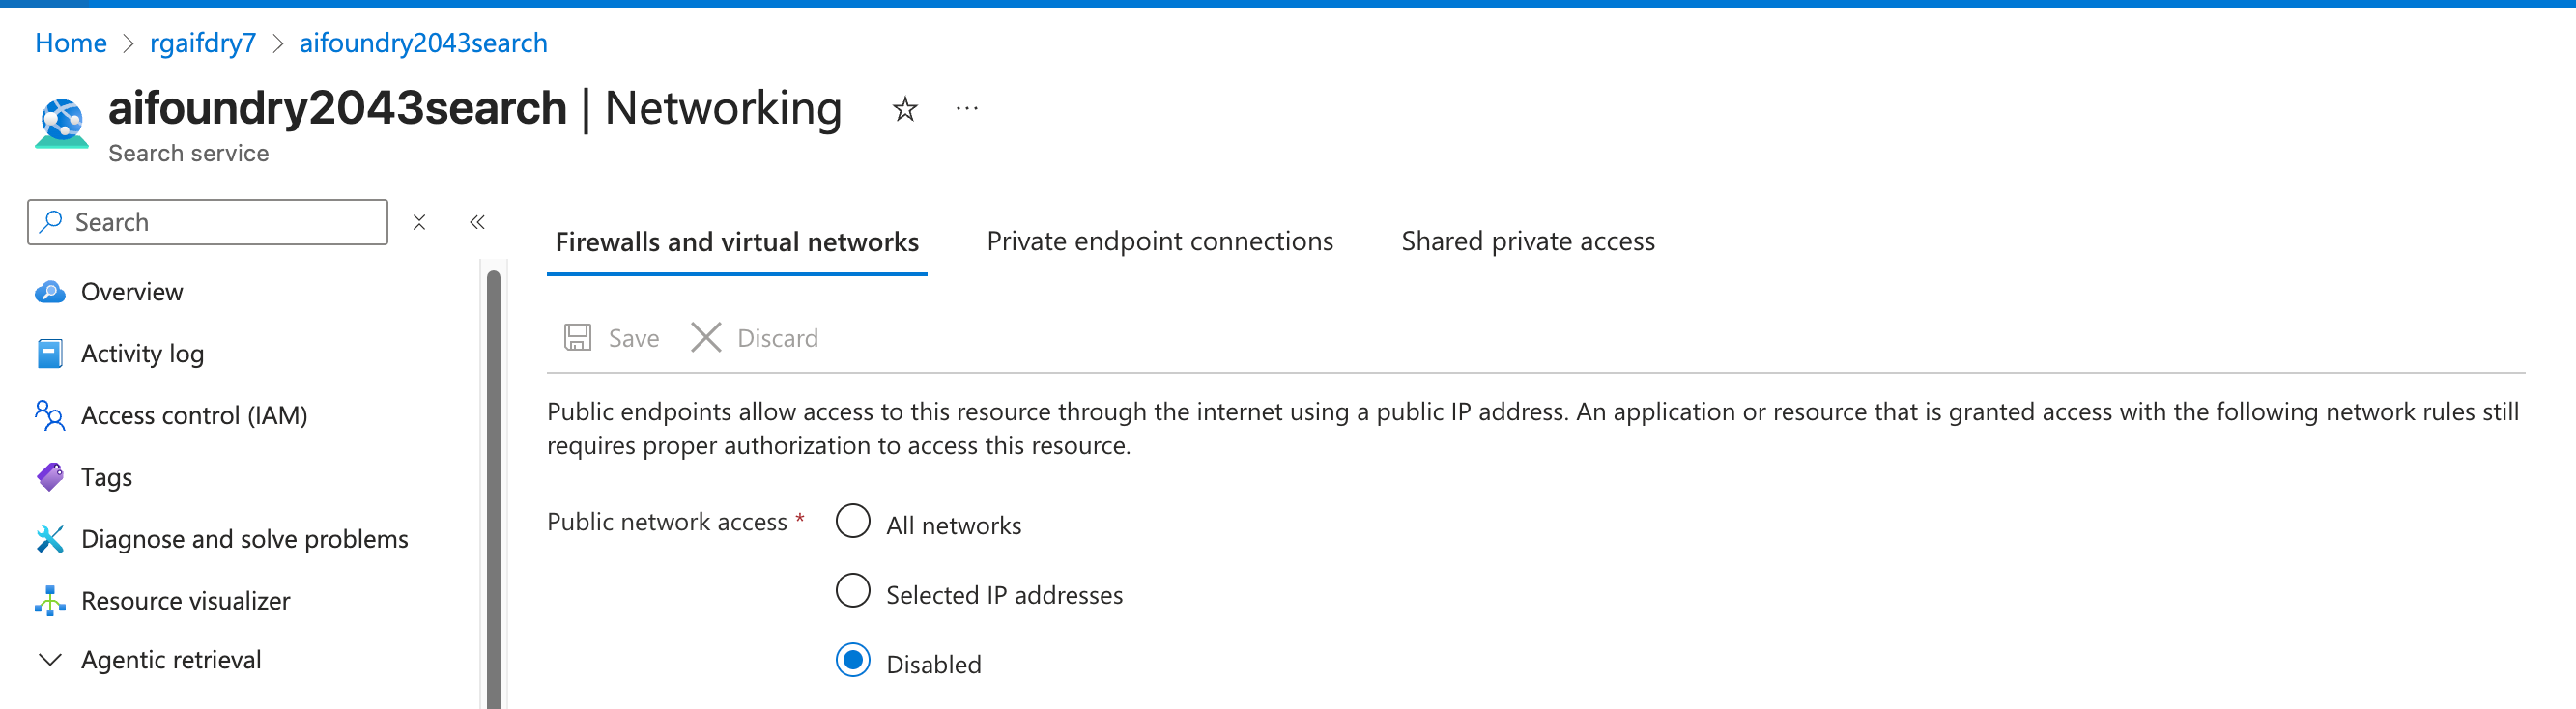The image size is (2576, 709).
Task: Open Resource visualizer from its icon
Action: [50, 601]
